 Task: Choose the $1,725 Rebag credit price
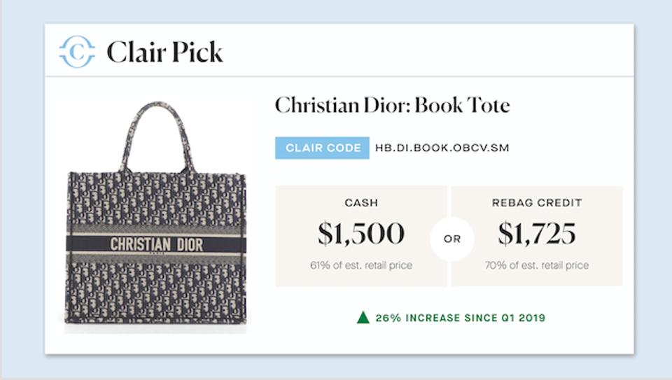537,234
